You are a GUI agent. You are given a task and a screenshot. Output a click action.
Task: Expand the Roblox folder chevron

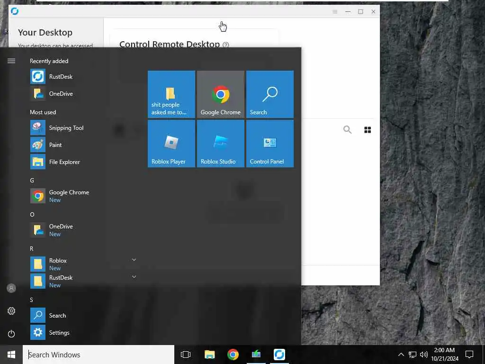[134, 260]
